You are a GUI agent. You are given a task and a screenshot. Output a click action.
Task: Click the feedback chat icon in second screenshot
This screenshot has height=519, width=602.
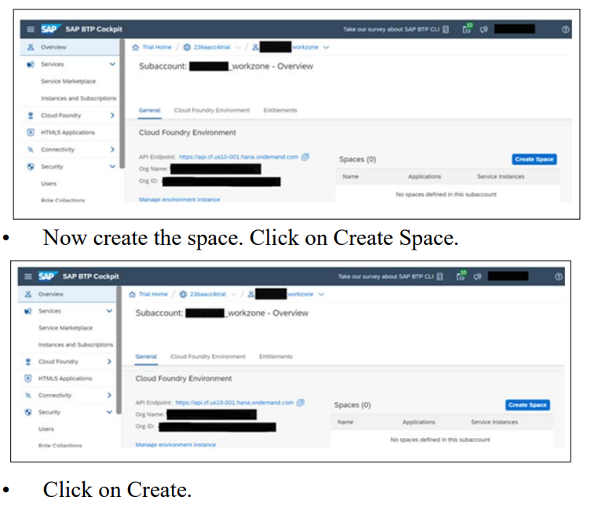(478, 276)
